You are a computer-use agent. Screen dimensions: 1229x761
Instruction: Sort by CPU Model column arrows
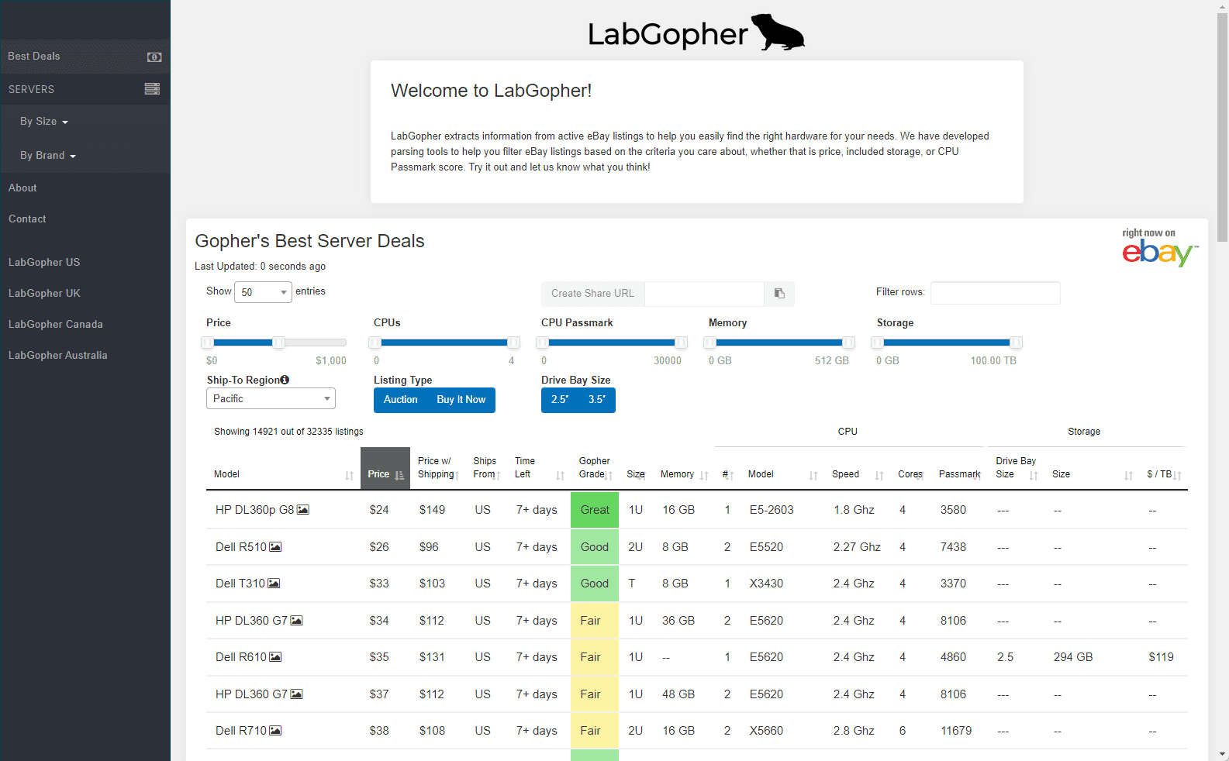pos(813,476)
